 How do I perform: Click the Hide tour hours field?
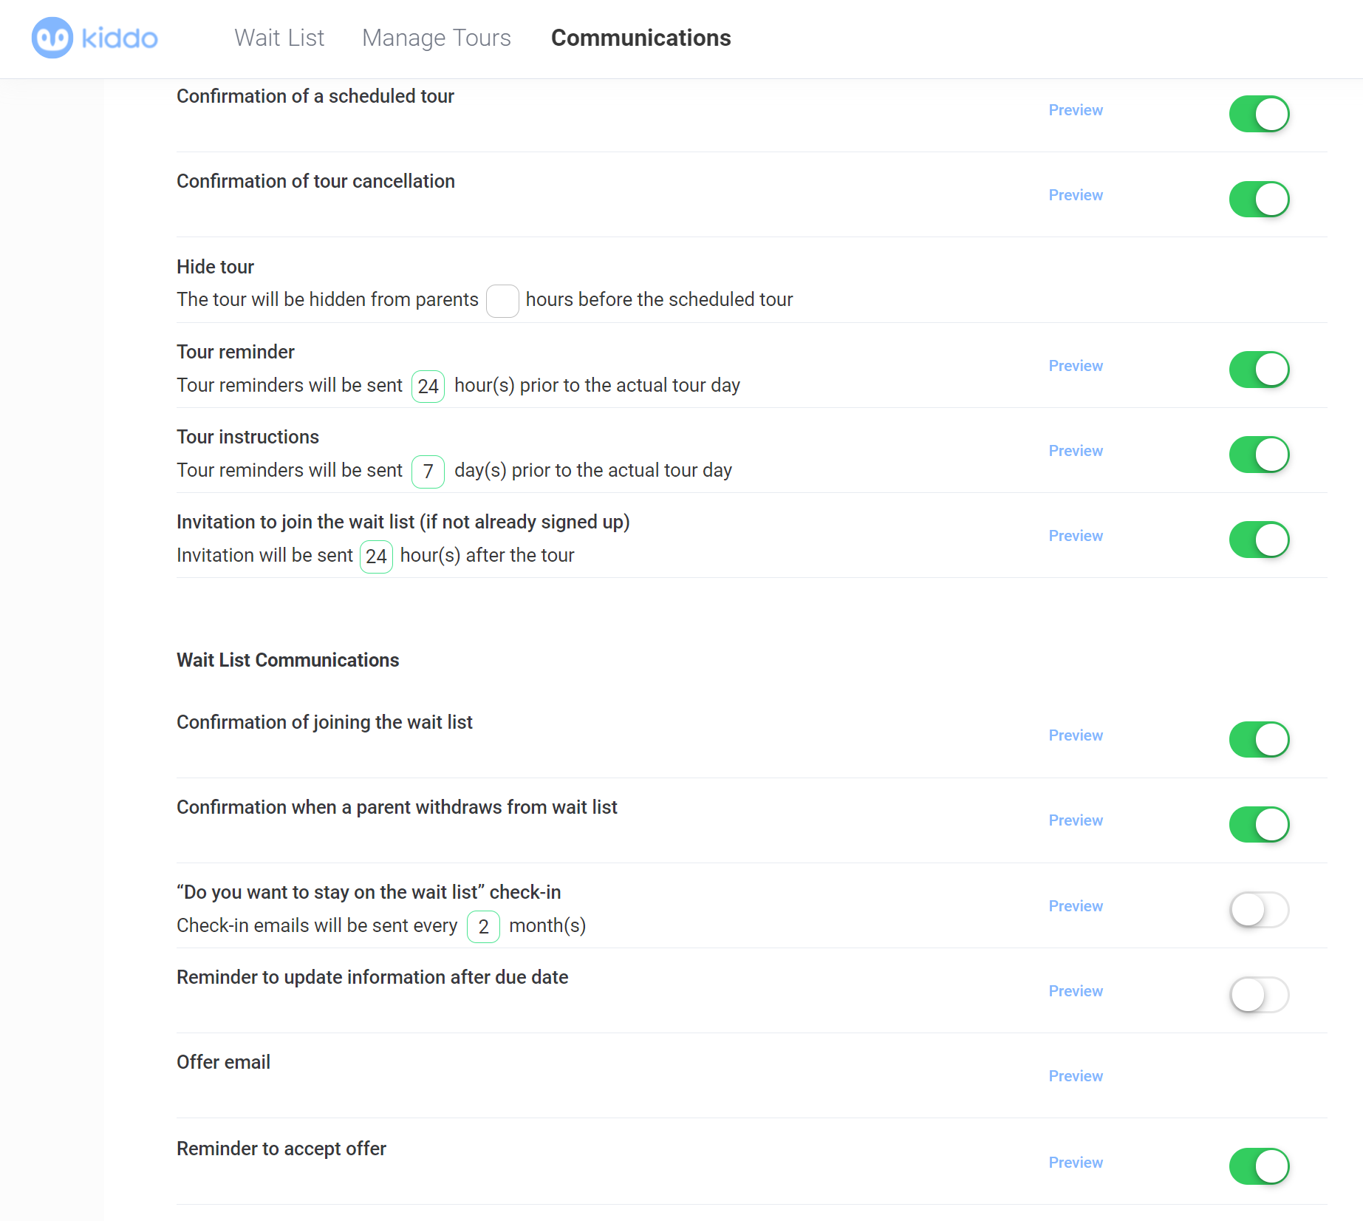point(502,301)
